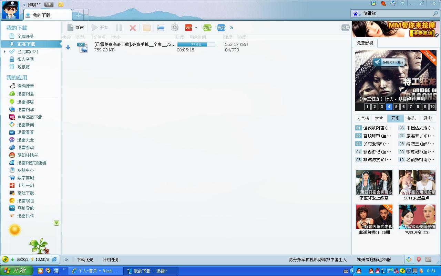
Task: Click the red X delete task icon
Action: click(x=133, y=28)
